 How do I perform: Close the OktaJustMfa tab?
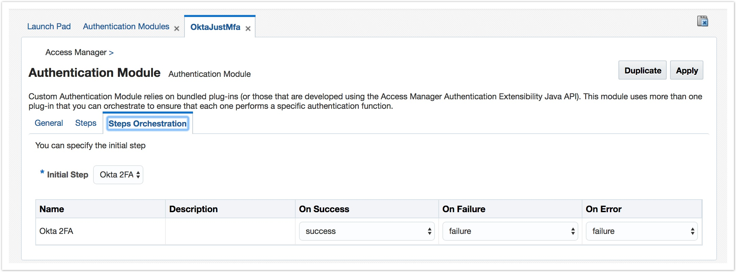[x=248, y=29]
